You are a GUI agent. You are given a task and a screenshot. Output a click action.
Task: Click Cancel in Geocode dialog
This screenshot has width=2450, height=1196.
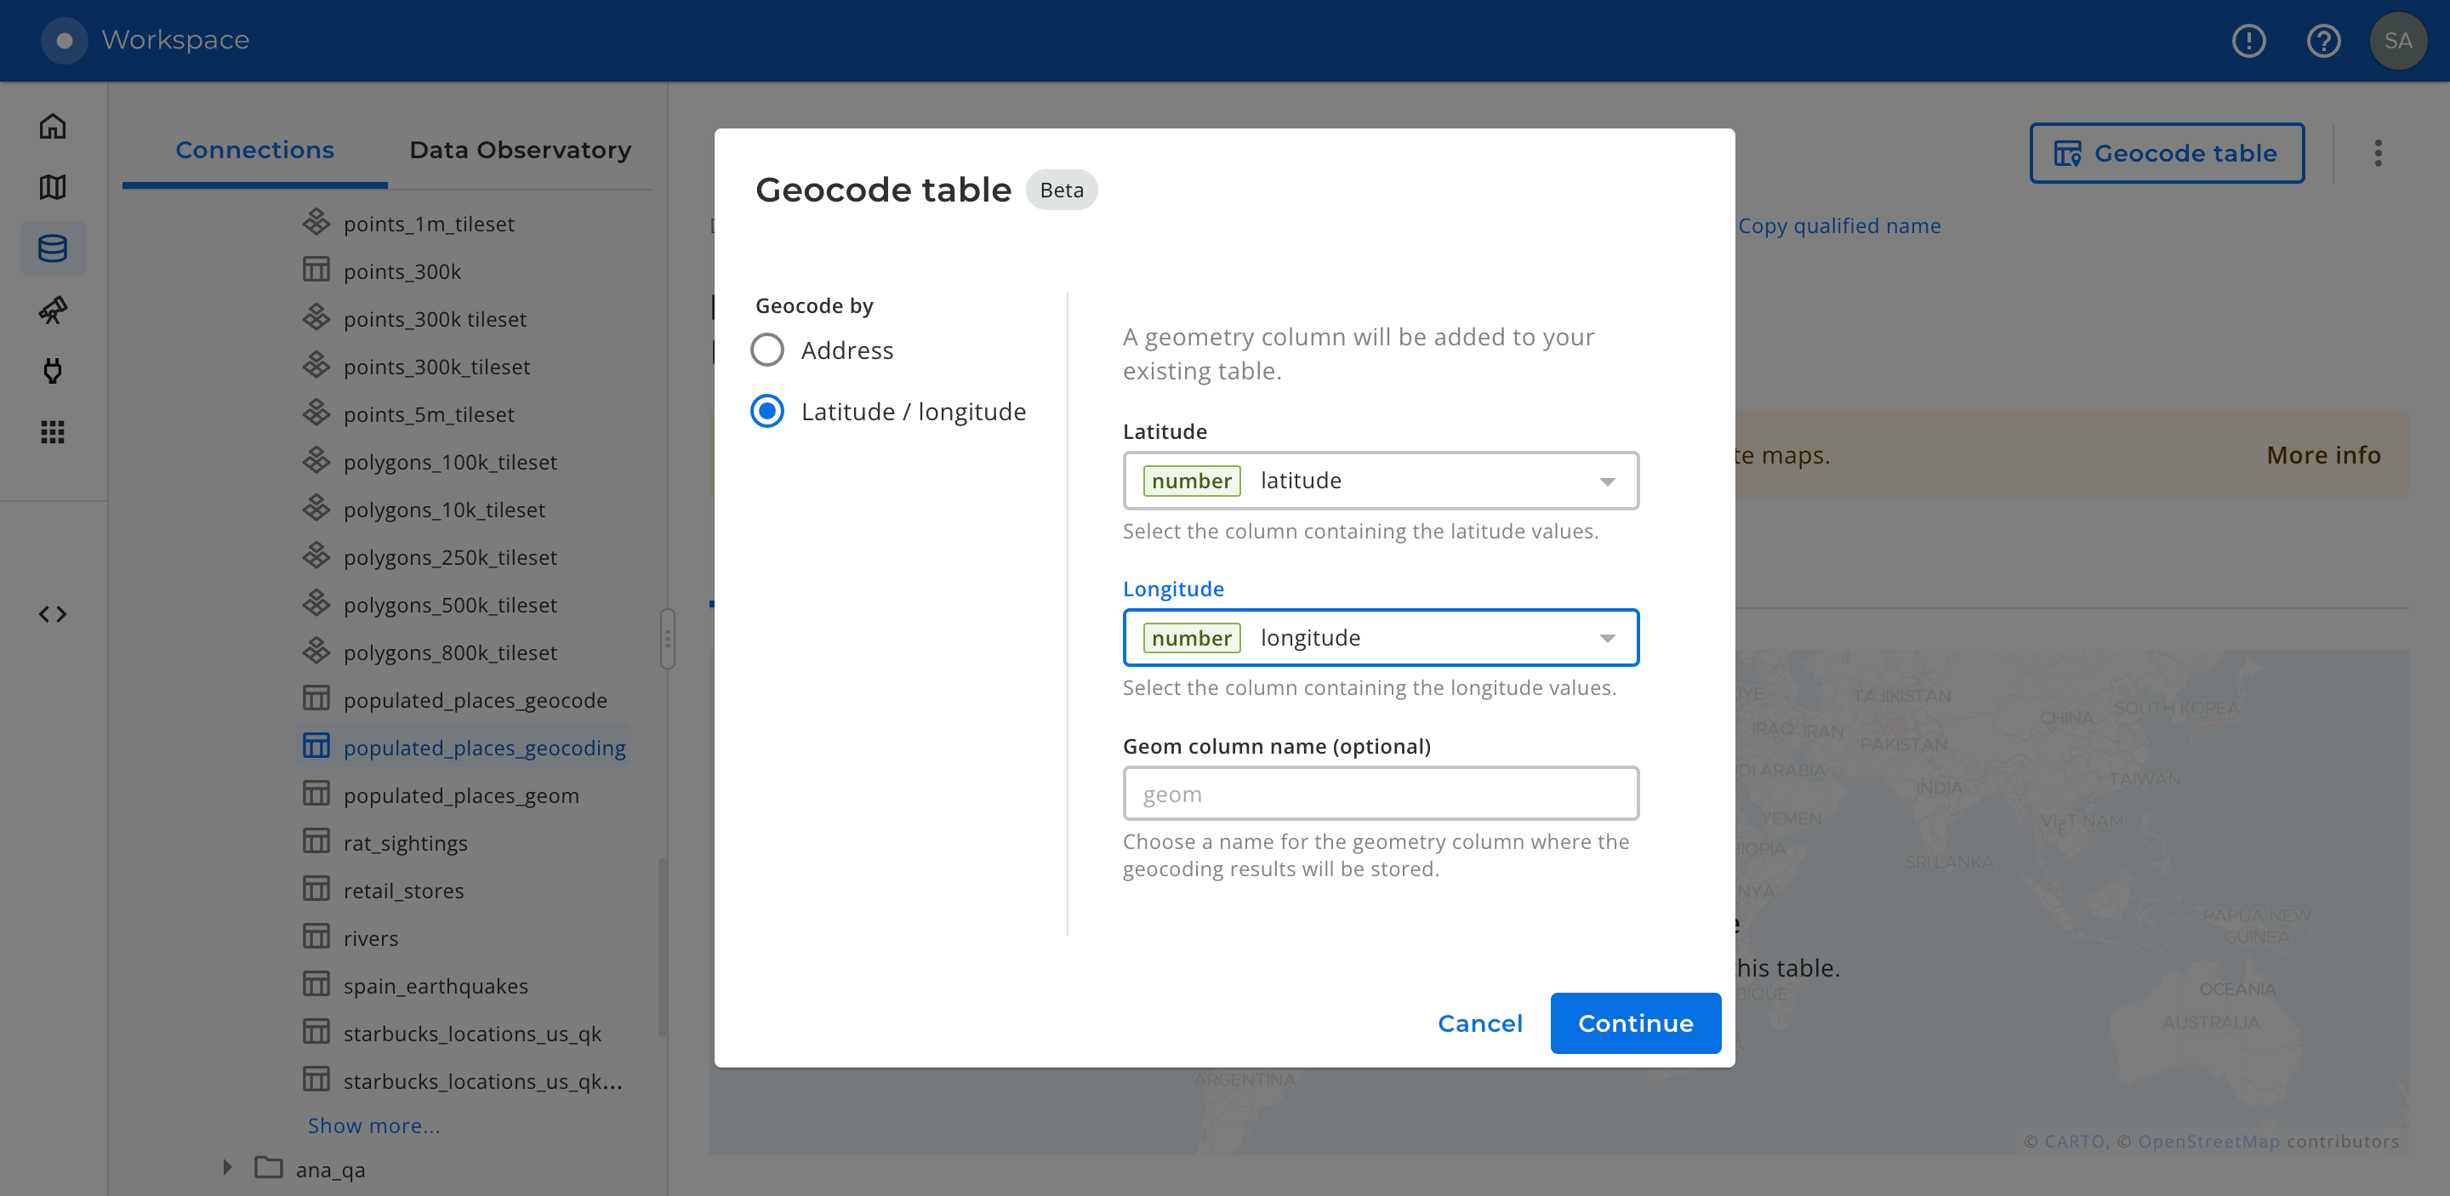coord(1479,1023)
